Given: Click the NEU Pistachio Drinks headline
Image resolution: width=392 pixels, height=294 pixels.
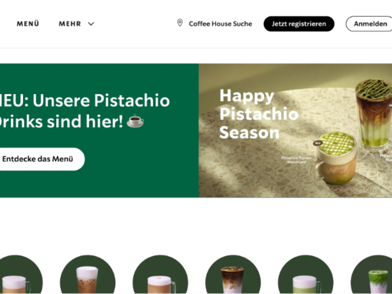Looking at the screenshot, I should (84, 111).
